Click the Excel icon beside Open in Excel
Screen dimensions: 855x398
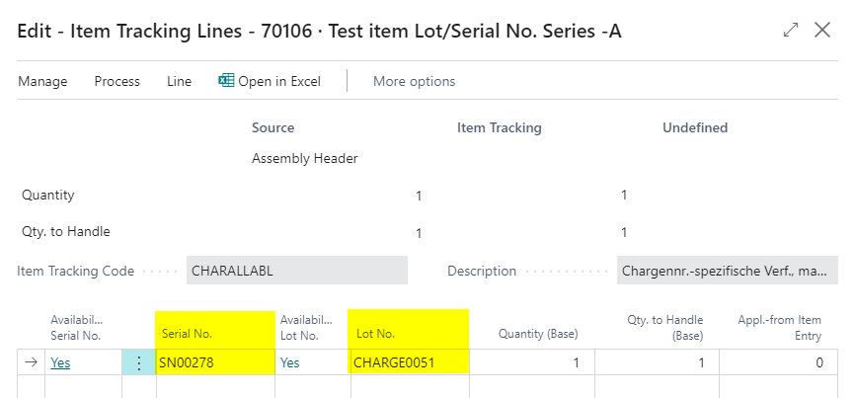point(226,81)
